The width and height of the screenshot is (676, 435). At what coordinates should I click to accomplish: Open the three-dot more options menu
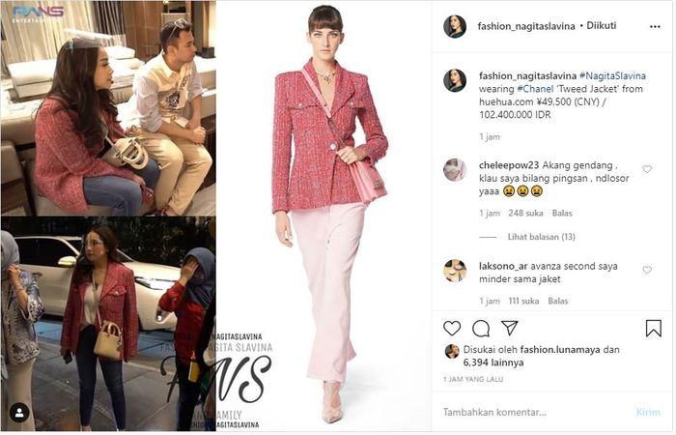[x=655, y=27]
